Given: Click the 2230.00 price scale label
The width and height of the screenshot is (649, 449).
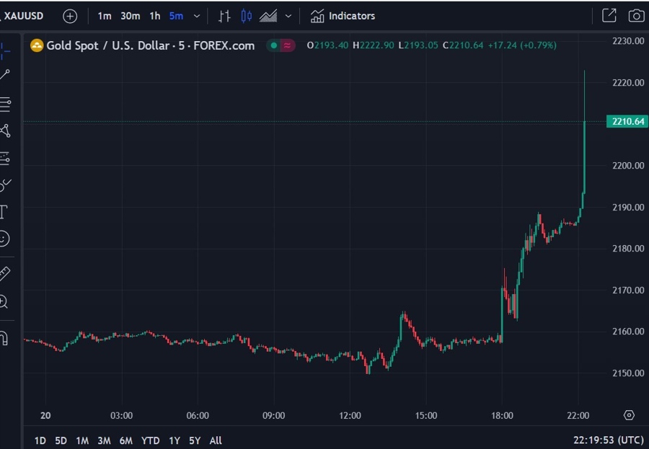Looking at the screenshot, I should click(628, 41).
